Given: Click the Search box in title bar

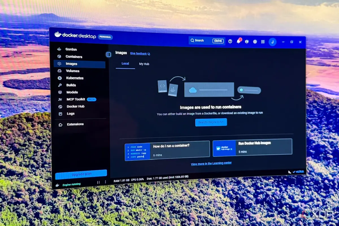Looking at the screenshot, I should 207,41.
